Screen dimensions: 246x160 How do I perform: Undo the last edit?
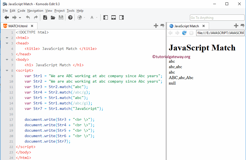[28, 17]
